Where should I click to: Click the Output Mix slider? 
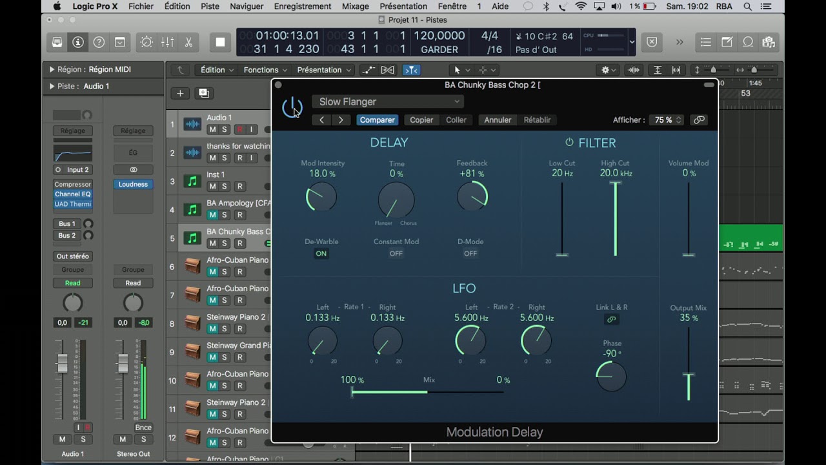(x=689, y=364)
